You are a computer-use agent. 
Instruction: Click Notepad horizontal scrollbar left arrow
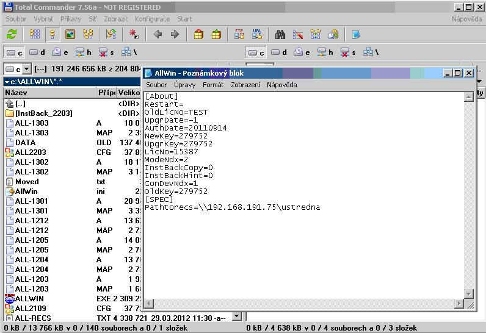[149, 304]
